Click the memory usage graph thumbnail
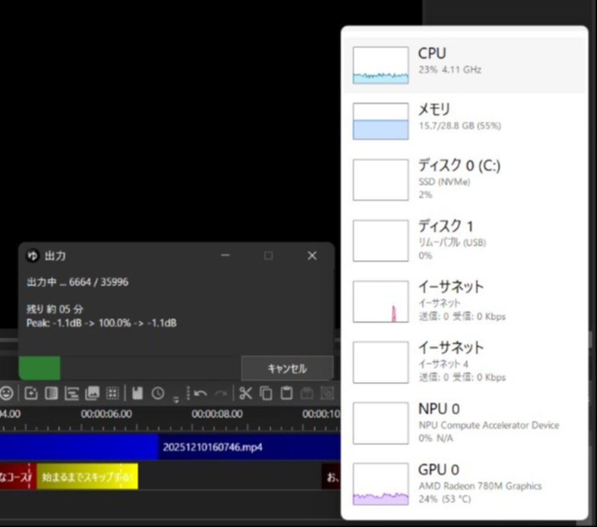The height and width of the screenshot is (527, 597). tap(381, 121)
